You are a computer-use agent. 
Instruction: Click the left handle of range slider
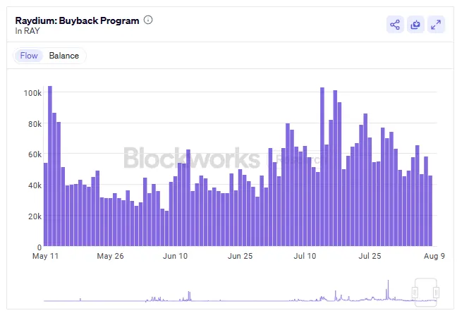415,292
